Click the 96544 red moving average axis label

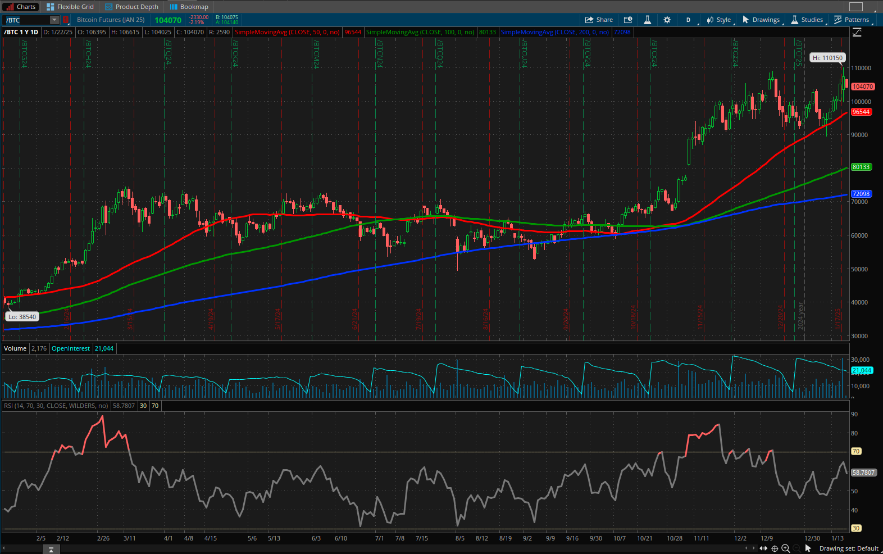tap(861, 112)
